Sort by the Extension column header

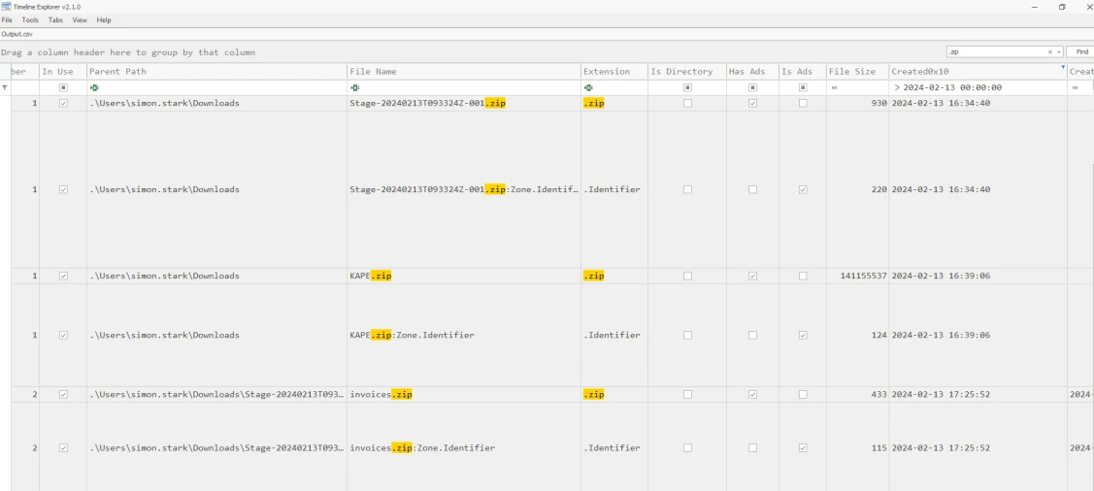pyautogui.click(x=613, y=71)
